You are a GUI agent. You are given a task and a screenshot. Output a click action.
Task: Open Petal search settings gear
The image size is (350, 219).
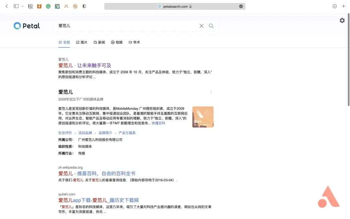pyautogui.click(x=342, y=20)
